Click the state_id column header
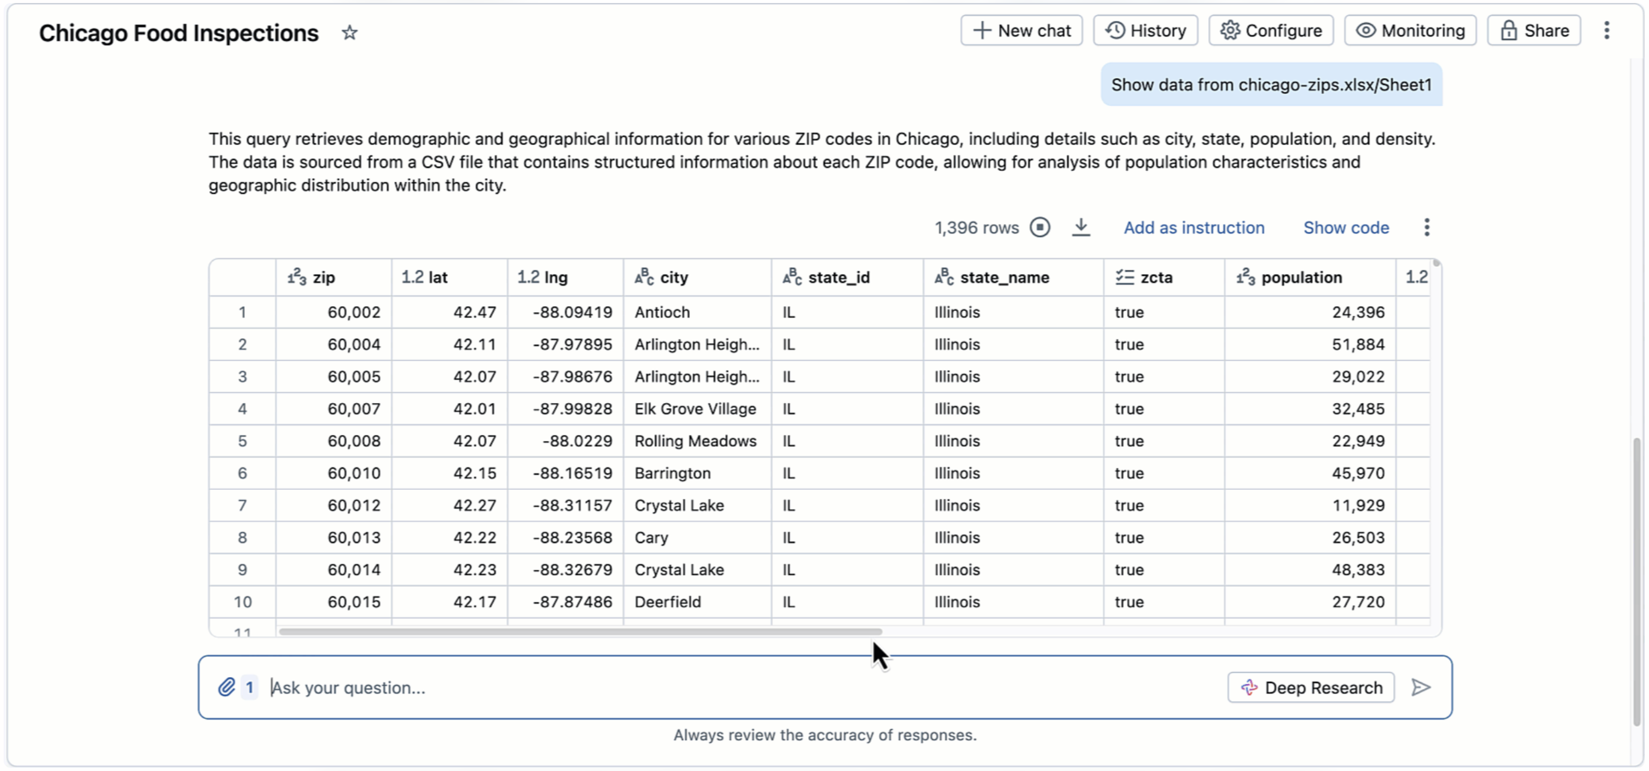This screenshot has height=771, width=1649. 847,277
